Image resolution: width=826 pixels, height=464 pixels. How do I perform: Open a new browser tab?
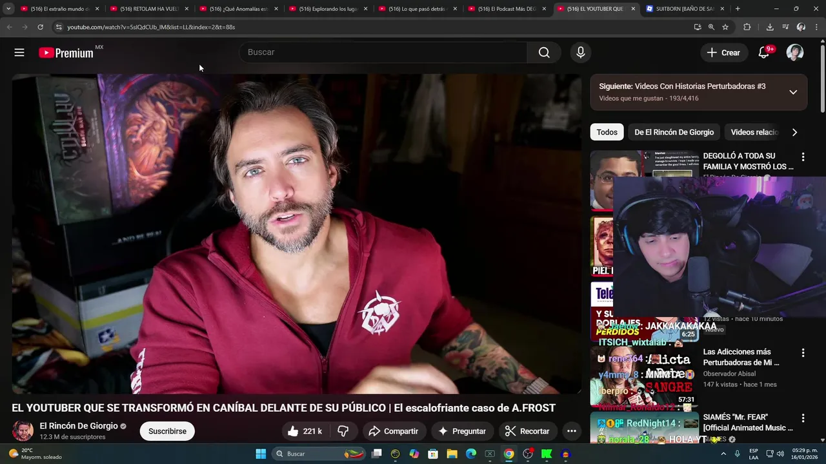(x=738, y=9)
